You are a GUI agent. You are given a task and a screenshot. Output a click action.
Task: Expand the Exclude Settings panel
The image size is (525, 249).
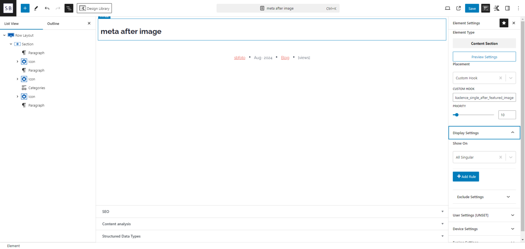click(484, 197)
